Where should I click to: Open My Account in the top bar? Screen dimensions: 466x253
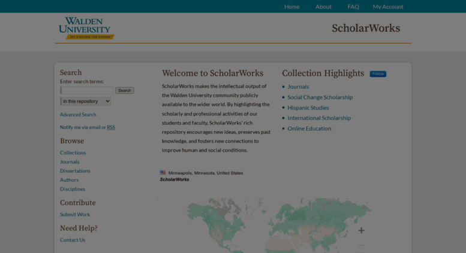tap(387, 7)
